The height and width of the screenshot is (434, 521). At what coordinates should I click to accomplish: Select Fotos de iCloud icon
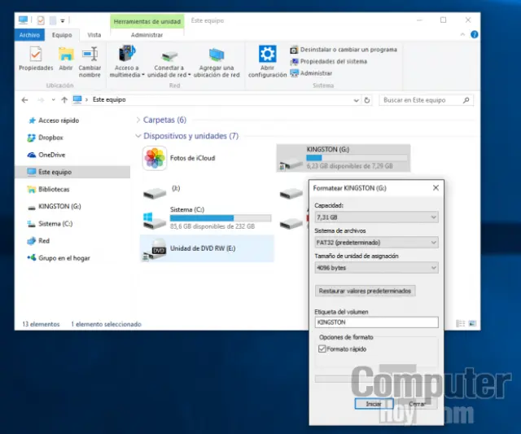(155, 159)
